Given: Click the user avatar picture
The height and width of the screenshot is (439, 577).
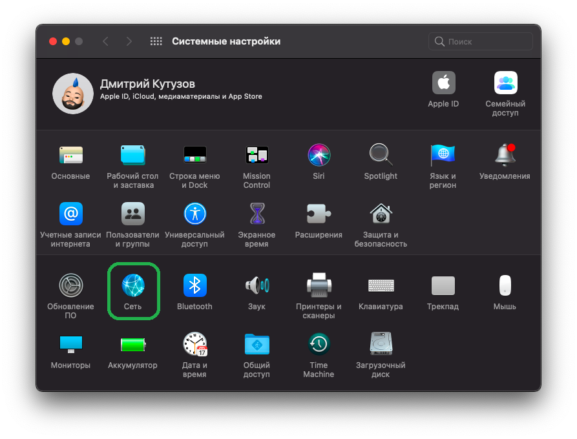Looking at the screenshot, I should pos(72,94).
